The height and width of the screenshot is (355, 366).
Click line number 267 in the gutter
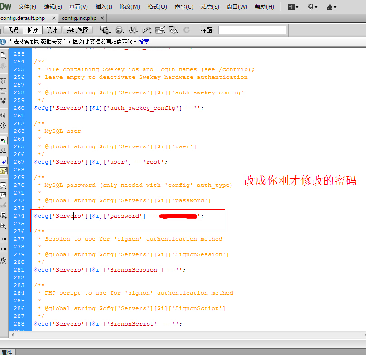coord(19,162)
